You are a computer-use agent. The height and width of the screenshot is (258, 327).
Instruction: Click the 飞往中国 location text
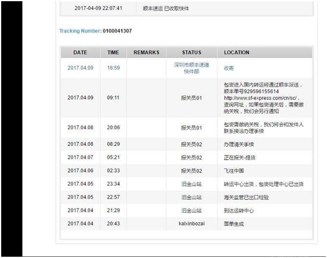(234, 171)
